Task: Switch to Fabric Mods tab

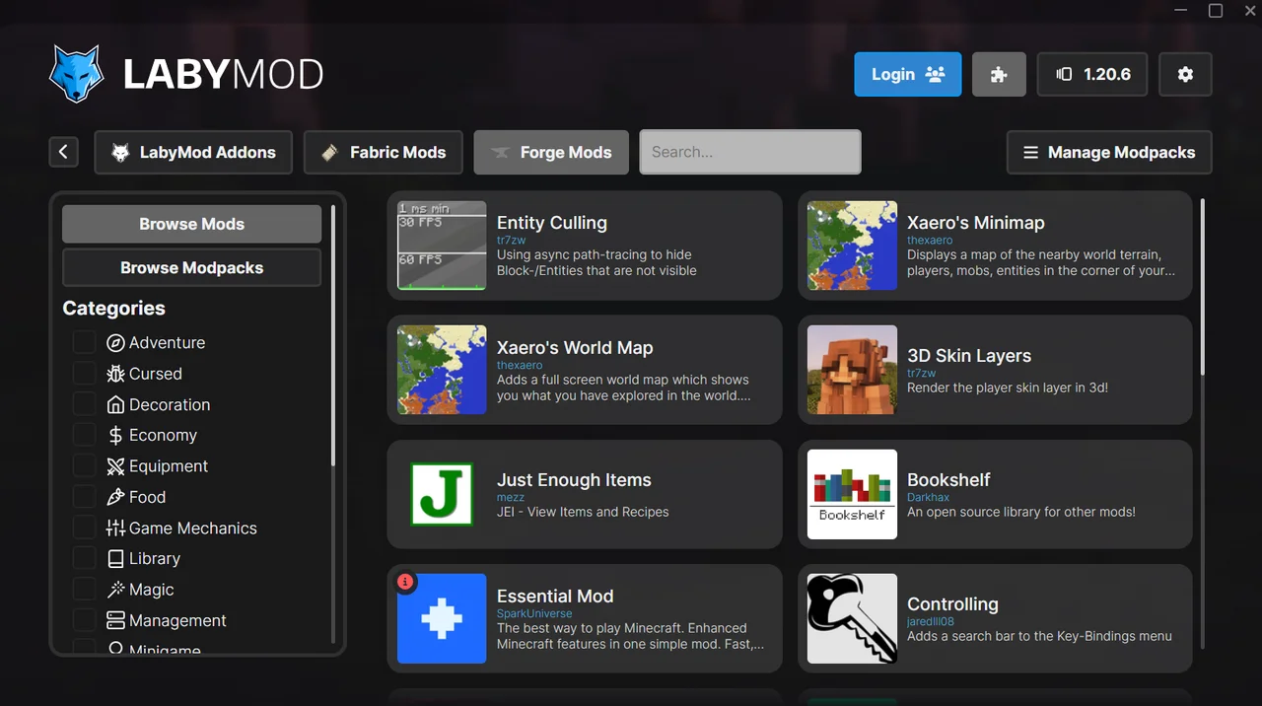Action: [x=384, y=152]
